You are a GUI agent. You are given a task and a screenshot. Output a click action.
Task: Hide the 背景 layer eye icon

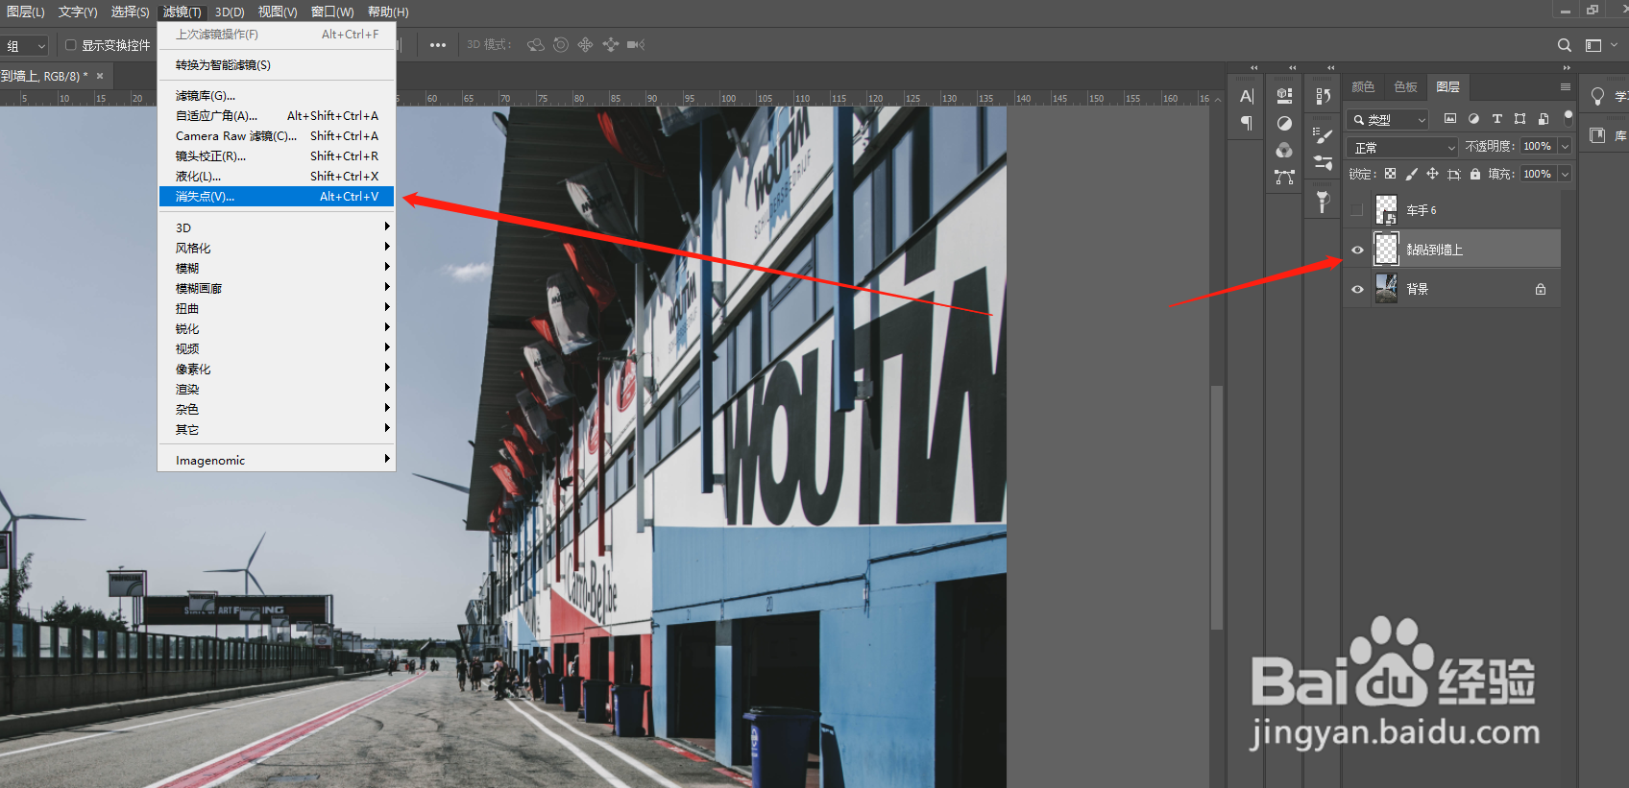coord(1357,289)
